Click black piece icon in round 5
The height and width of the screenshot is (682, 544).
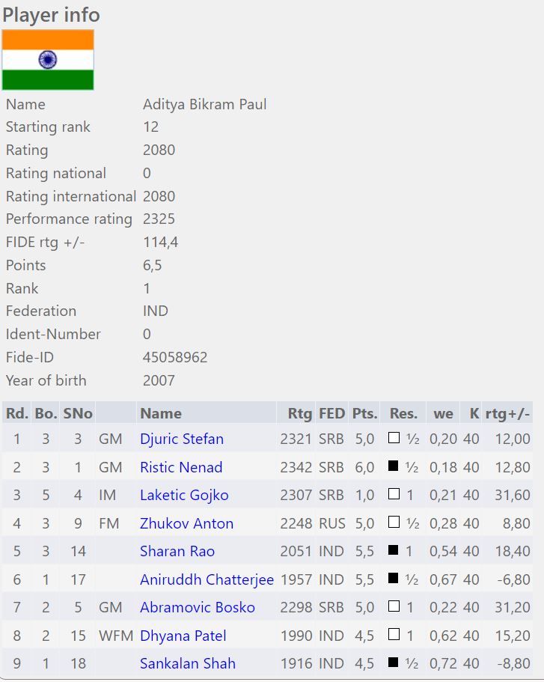coord(394,551)
